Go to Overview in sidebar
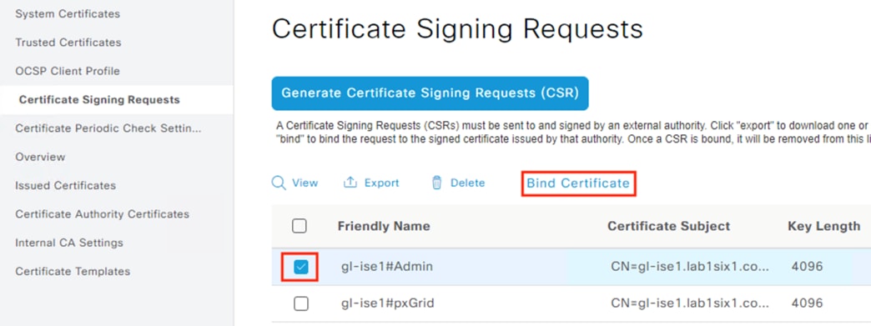The height and width of the screenshot is (326, 871). point(40,158)
